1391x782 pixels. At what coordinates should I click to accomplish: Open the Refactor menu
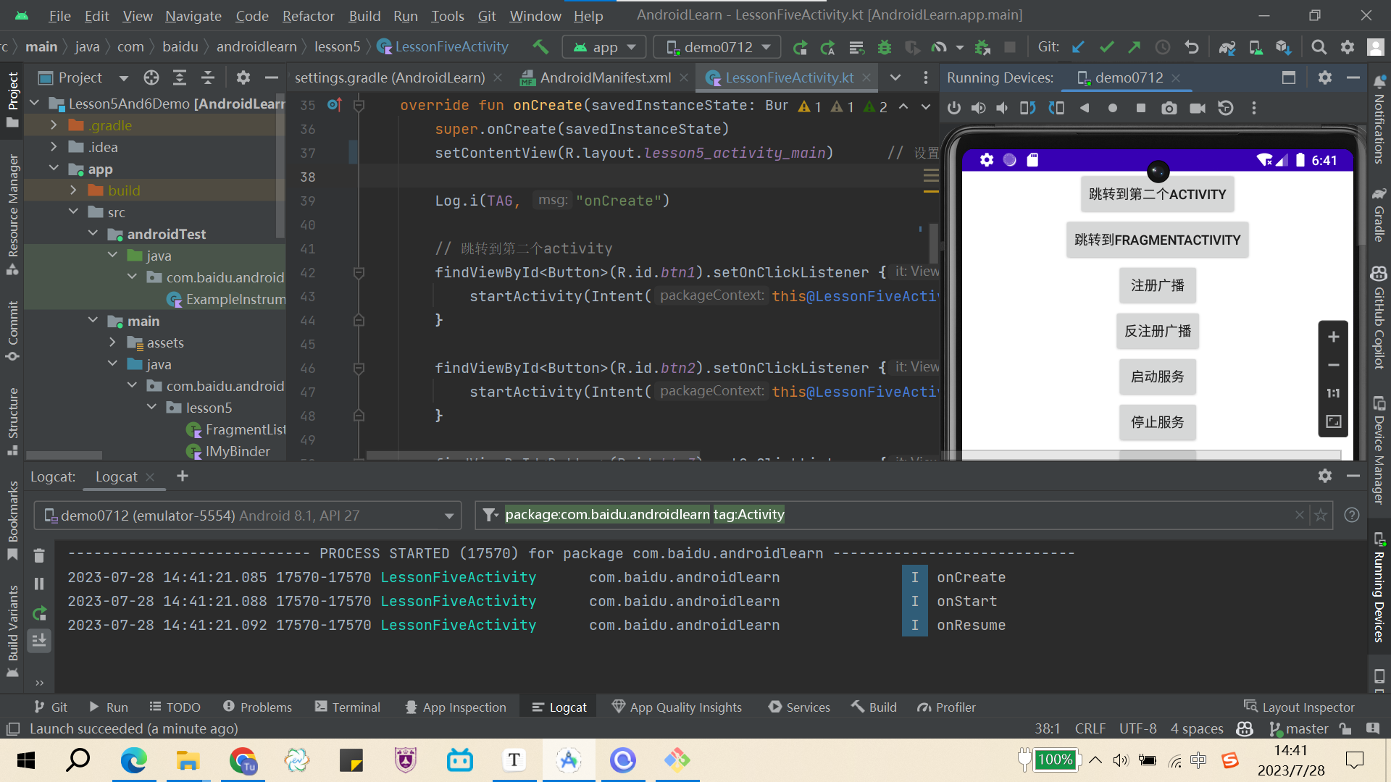(308, 15)
